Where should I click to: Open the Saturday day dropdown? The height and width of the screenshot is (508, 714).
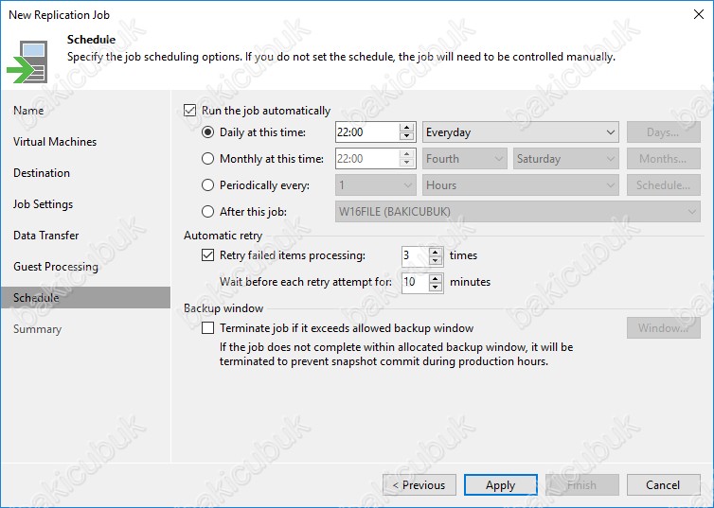[x=566, y=159]
